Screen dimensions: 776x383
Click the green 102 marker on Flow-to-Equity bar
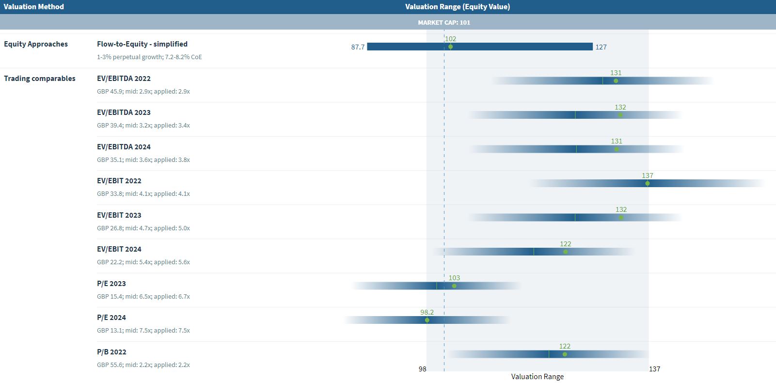tap(450, 47)
